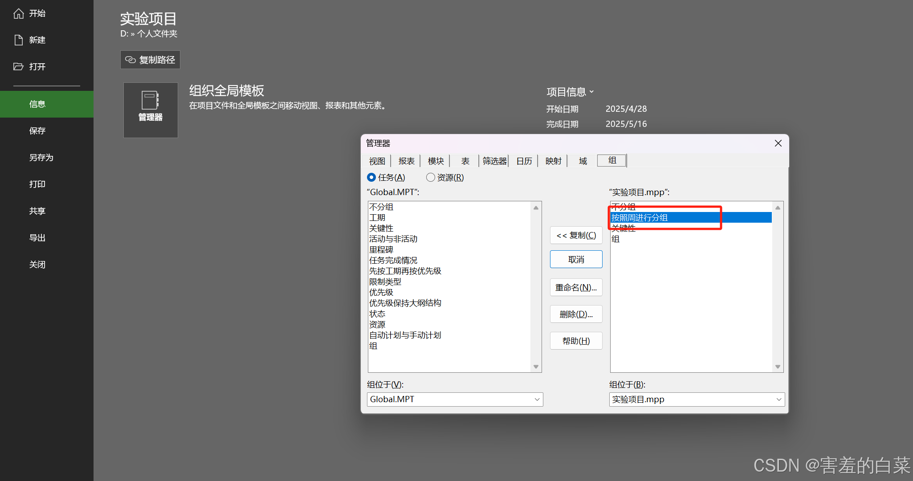
Task: Switch to the 映射 tab
Action: [553, 161]
